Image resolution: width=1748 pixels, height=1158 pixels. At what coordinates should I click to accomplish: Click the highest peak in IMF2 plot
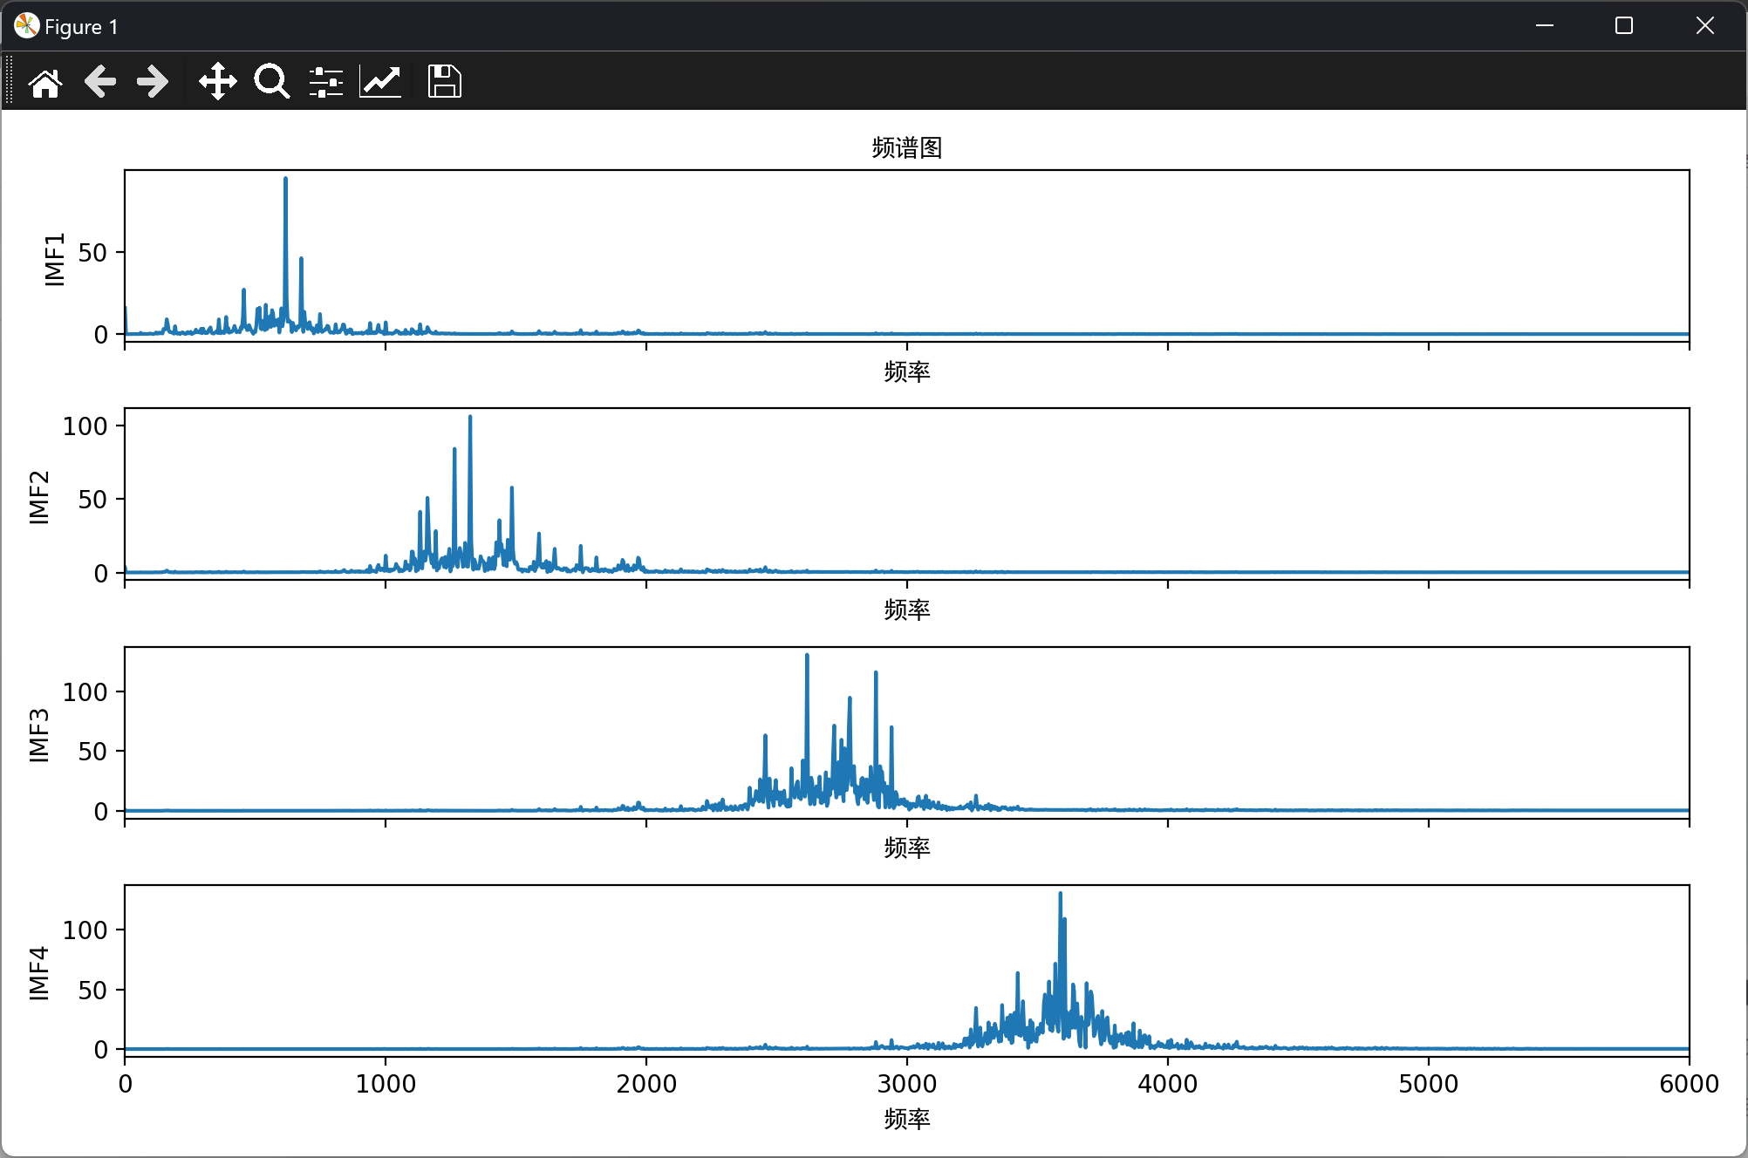(x=470, y=419)
